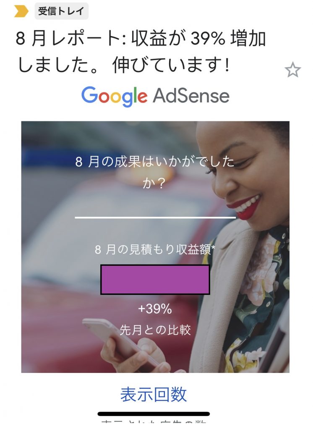This screenshot has width=313, height=430.
Task: Tap the 先月との比較 caption
Action: pos(155,330)
